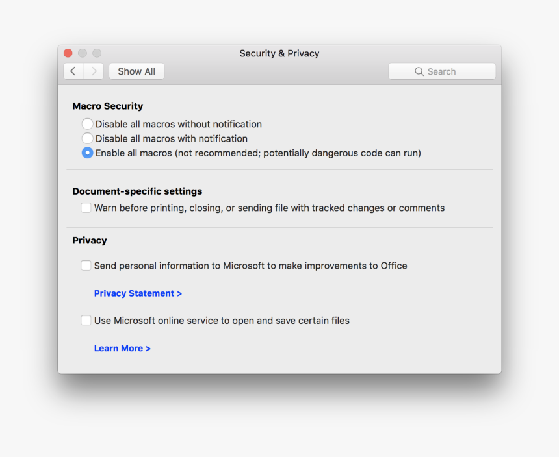Enable "Use Microsoft online service" for files
Viewport: 559px width, 457px height.
[x=86, y=320]
